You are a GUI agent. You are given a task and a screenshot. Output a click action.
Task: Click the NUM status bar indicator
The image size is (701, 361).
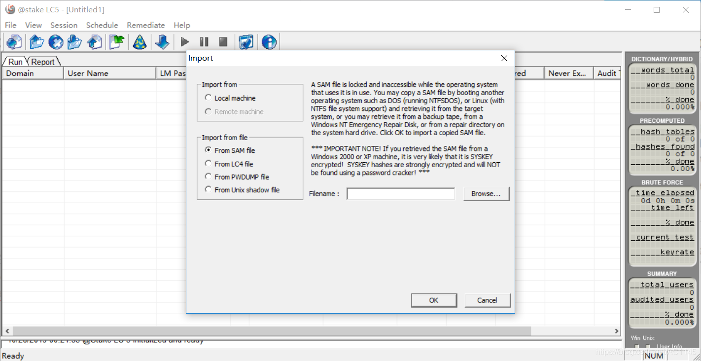click(x=654, y=356)
